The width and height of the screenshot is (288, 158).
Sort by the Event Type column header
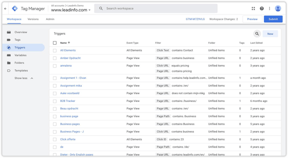[132, 43]
